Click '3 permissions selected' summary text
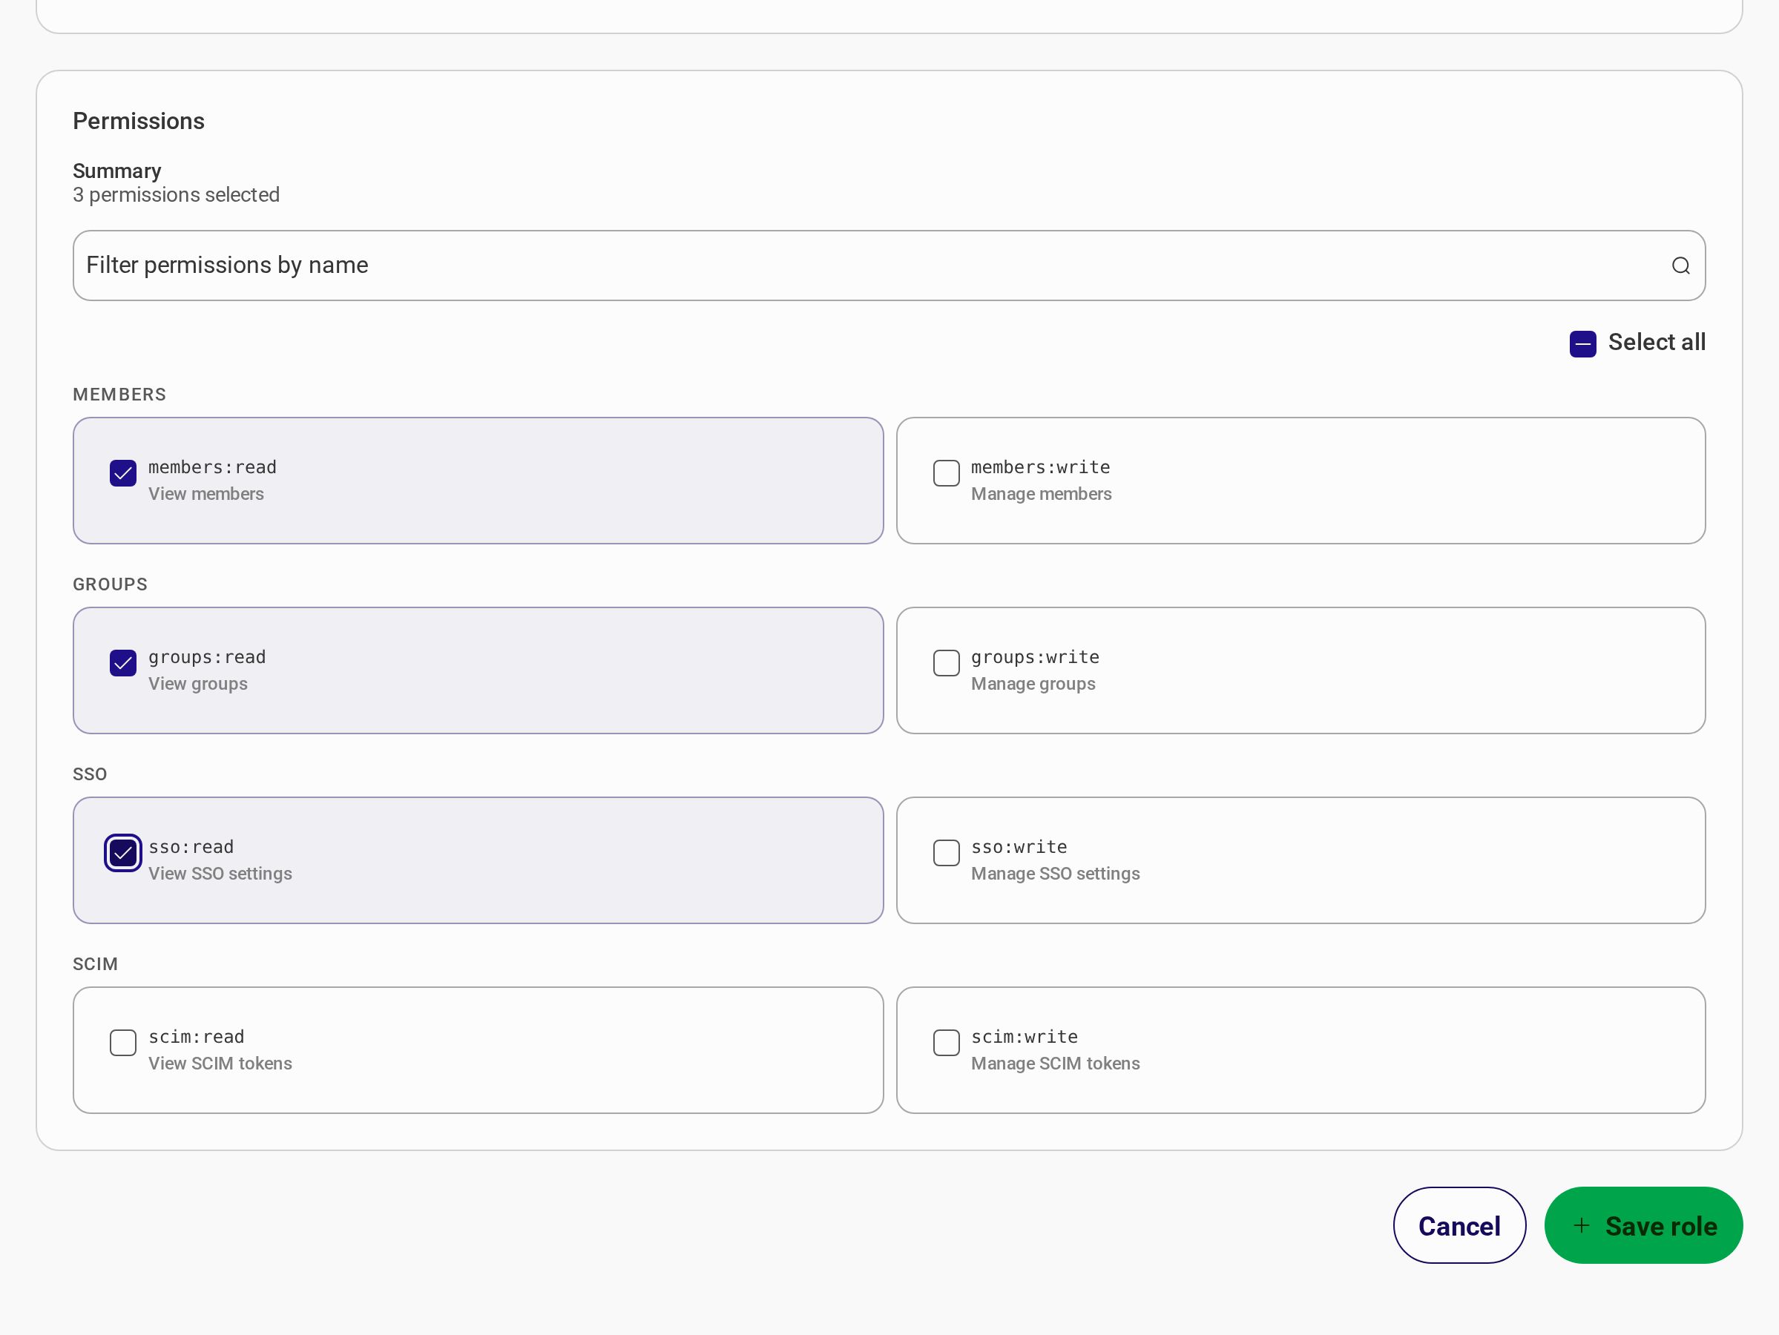 pyautogui.click(x=176, y=194)
